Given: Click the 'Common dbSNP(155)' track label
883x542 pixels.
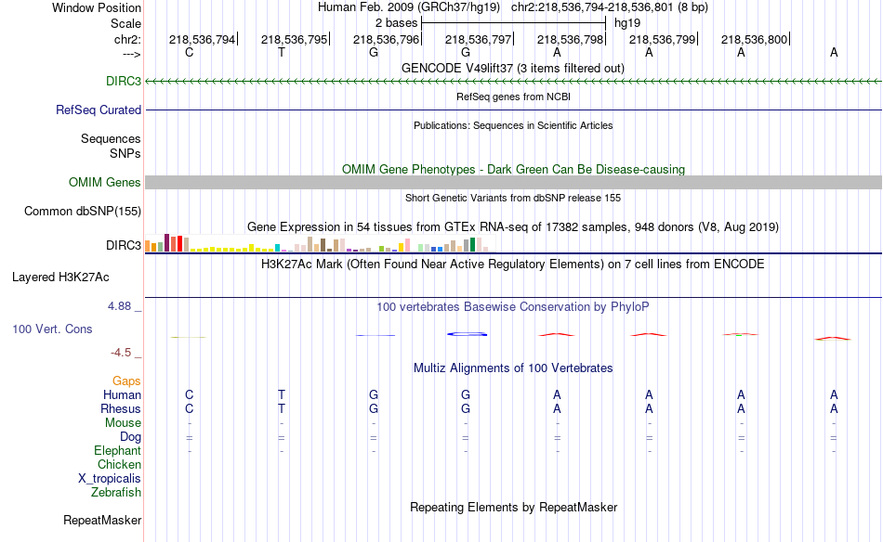Looking at the screenshot, I should click(83, 211).
